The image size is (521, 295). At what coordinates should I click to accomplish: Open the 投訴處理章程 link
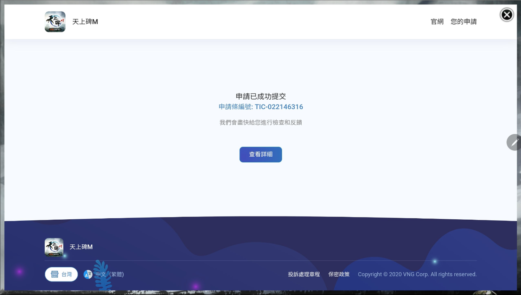point(304,274)
